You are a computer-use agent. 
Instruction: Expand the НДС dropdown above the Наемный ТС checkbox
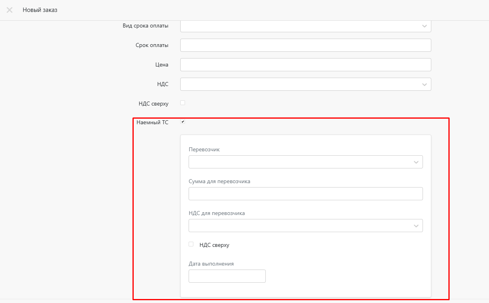305,84
